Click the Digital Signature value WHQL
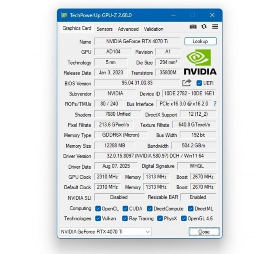The image size is (267, 254). click(197, 166)
